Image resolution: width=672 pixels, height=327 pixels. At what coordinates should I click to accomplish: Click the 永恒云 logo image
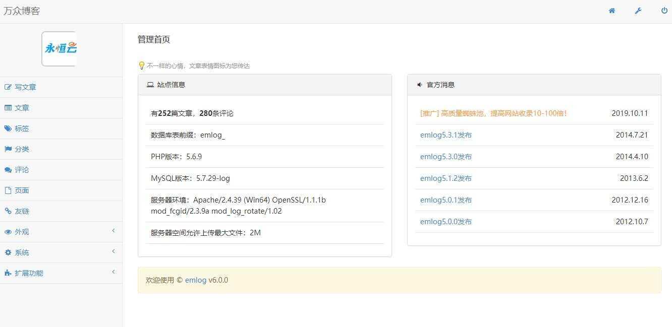(60, 48)
